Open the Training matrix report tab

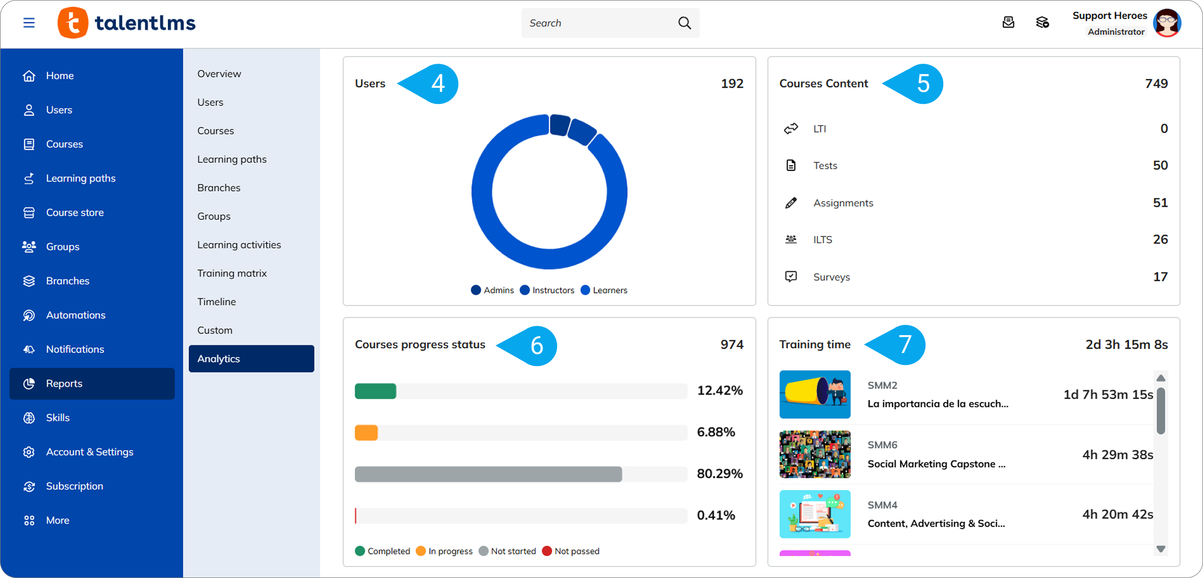(232, 273)
